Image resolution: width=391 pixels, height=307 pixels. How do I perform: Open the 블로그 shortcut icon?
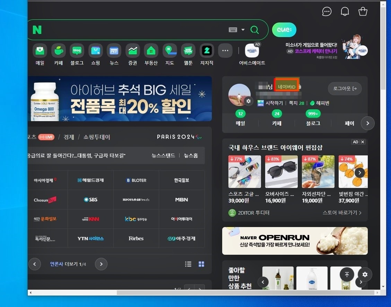(77, 51)
